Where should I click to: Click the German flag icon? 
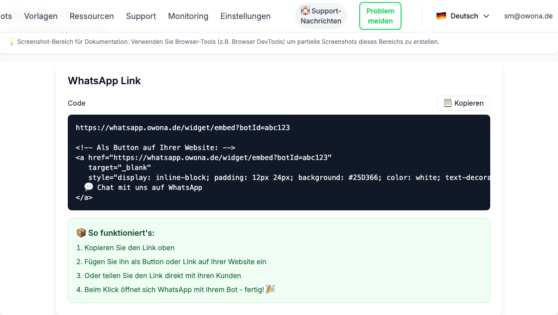[x=441, y=16]
